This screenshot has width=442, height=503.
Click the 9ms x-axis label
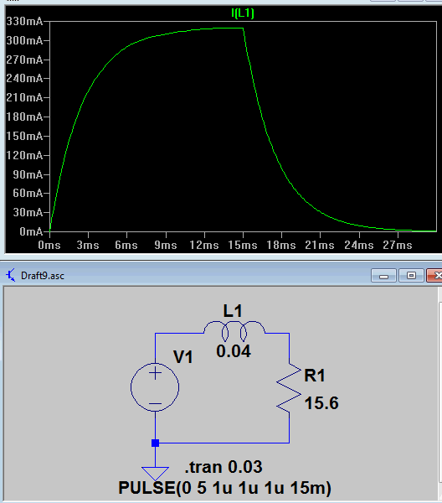[x=166, y=246]
